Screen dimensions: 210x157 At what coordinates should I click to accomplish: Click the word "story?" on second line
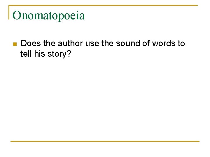pos(58,54)
